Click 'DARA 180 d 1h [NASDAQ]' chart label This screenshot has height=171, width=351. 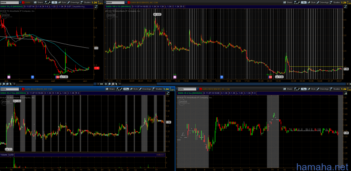coord(118,7)
